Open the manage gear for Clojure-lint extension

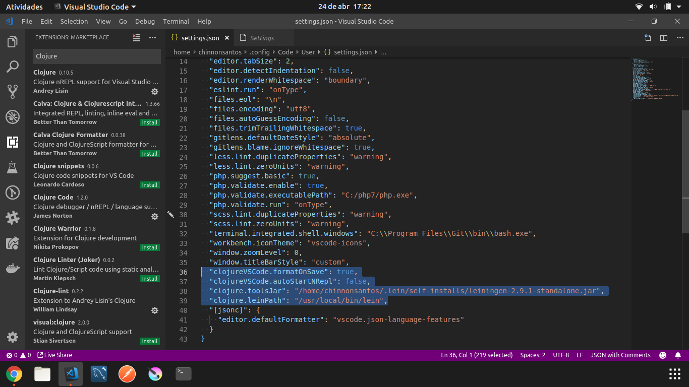(x=155, y=310)
